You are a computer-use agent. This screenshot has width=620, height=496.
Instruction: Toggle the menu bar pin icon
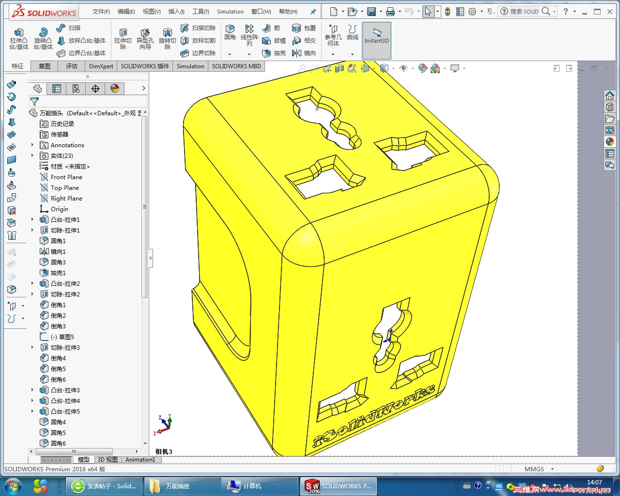pos(313,12)
